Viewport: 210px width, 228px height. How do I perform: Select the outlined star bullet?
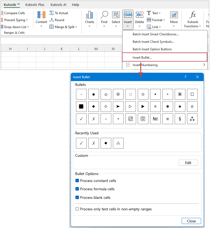tap(192, 107)
